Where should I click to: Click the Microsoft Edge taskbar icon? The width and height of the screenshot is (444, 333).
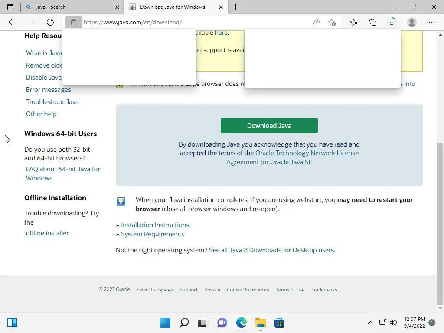[241, 323]
